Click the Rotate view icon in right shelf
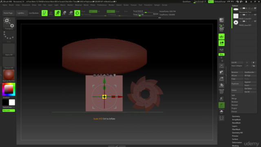 tap(221, 85)
